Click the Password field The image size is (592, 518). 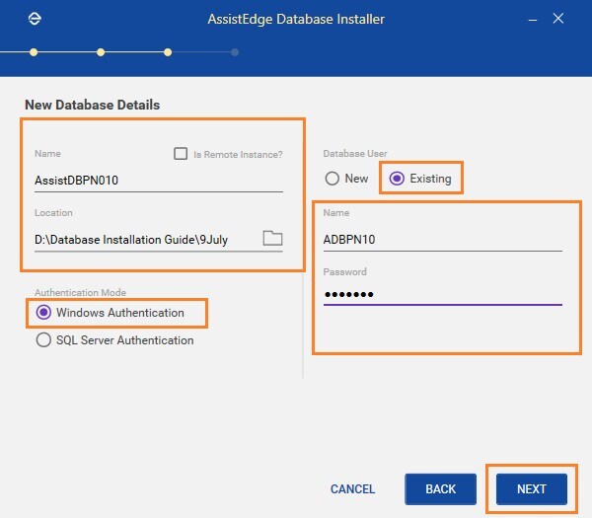[x=442, y=294]
